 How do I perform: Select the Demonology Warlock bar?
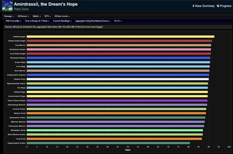[117, 105]
